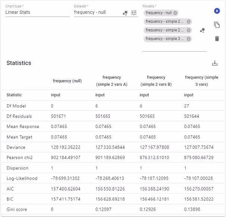Click the 'Statistic' header cell

tap(14, 95)
